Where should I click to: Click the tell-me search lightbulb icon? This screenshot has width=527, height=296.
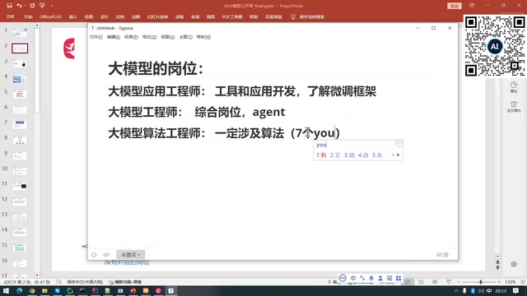(x=293, y=16)
